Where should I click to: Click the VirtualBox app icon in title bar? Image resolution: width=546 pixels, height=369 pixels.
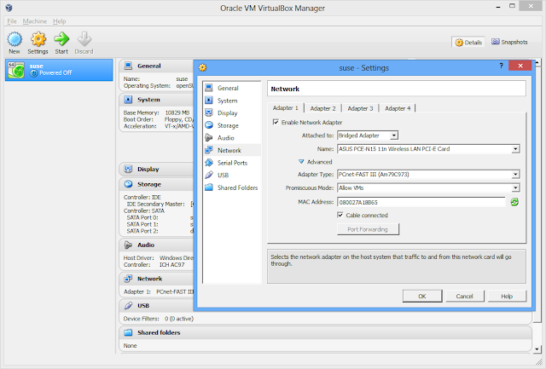point(9,8)
